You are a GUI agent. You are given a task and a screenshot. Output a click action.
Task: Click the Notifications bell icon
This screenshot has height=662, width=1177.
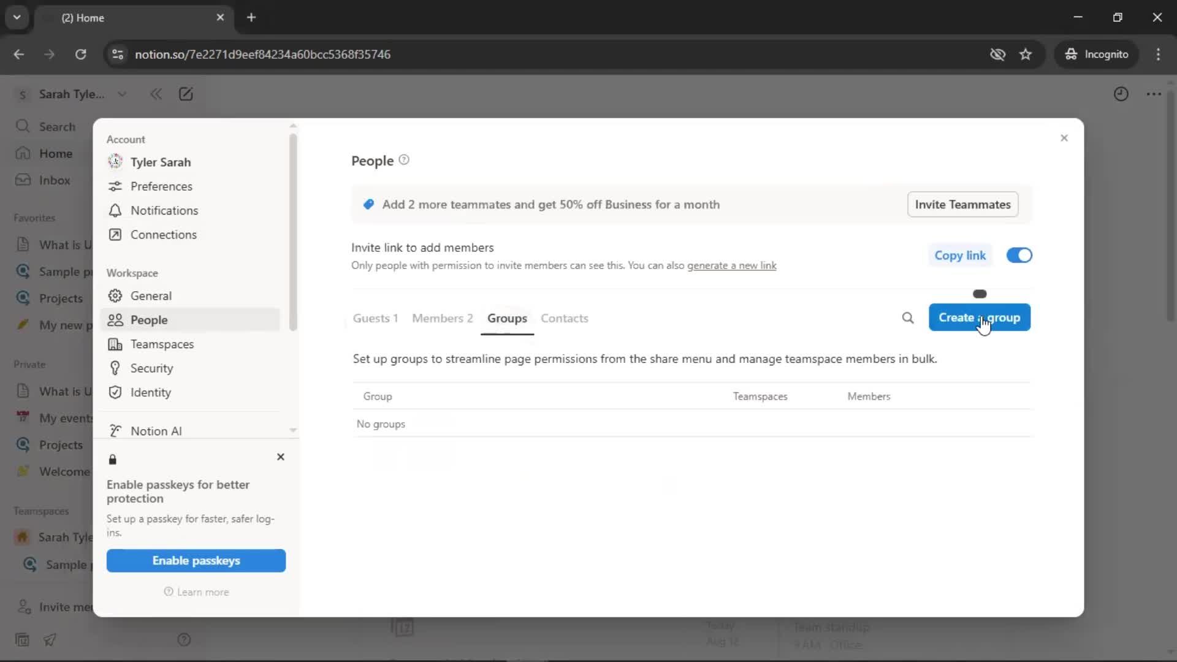pos(115,210)
